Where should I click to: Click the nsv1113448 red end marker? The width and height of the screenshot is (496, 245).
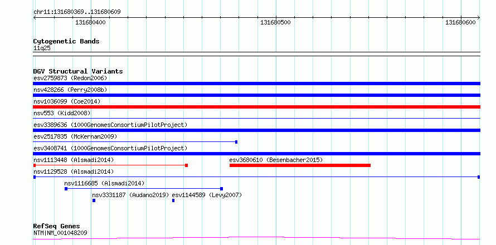tap(186, 165)
